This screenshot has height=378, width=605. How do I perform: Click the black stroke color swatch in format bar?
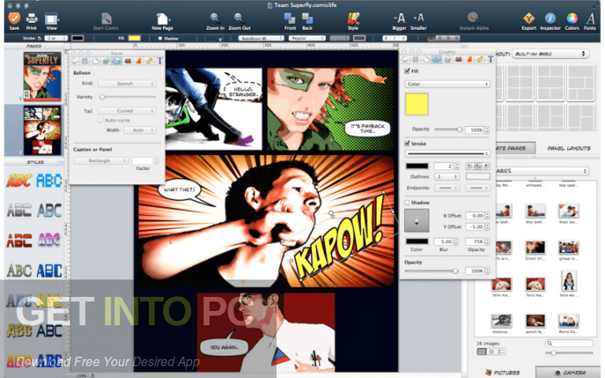tap(77, 38)
